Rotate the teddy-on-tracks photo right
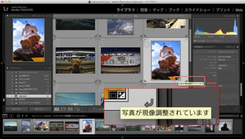The image size is (245, 139). (x=96, y=81)
